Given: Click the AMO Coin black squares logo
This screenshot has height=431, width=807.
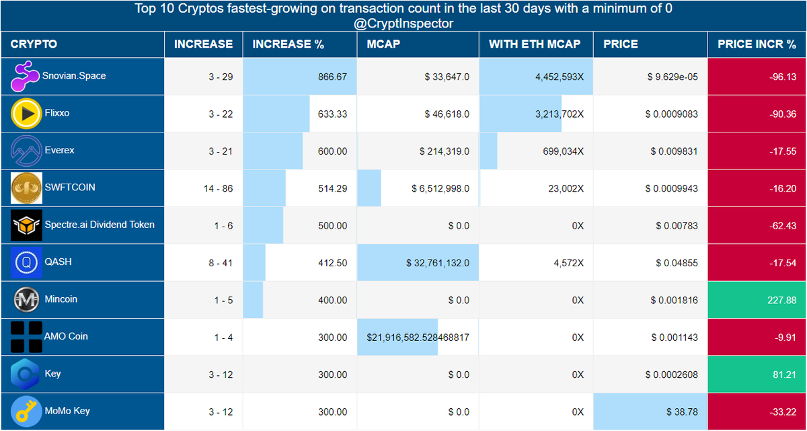Looking at the screenshot, I should [x=26, y=337].
